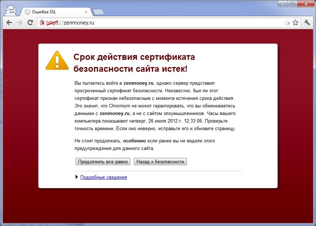Select the "Ошибка SSL" tab
Image resolution: width=316 pixels, height=226 pixels.
coord(56,12)
